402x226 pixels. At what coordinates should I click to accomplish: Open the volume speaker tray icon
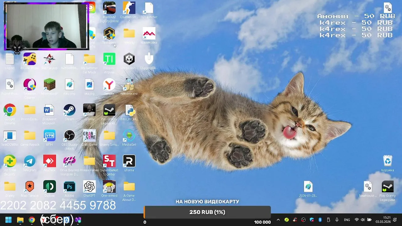[x=363, y=220]
